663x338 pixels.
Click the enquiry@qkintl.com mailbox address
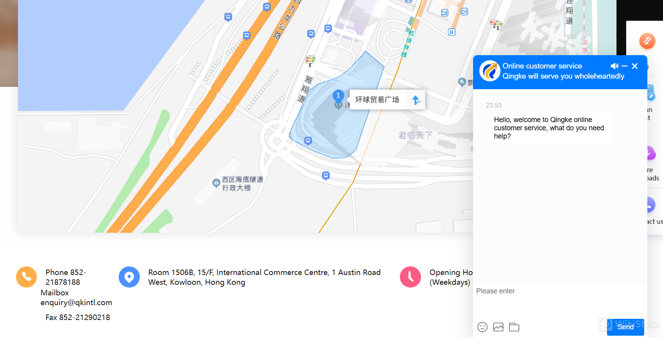pos(76,302)
